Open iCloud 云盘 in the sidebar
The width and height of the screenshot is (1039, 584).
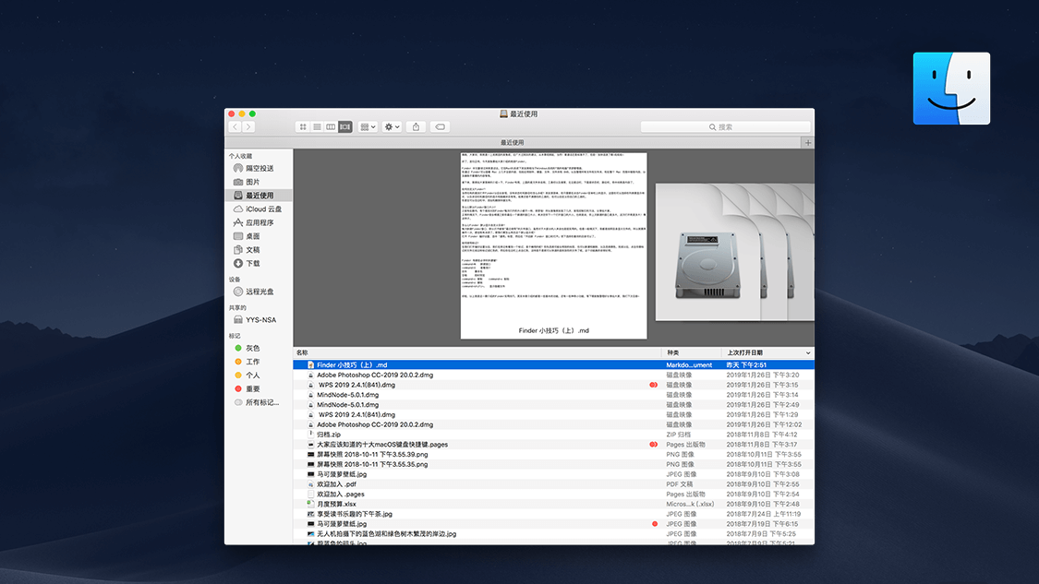tap(263, 209)
